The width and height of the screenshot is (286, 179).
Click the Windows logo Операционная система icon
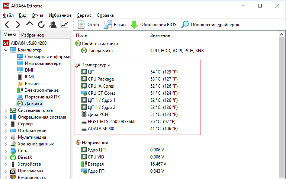(x=13, y=117)
